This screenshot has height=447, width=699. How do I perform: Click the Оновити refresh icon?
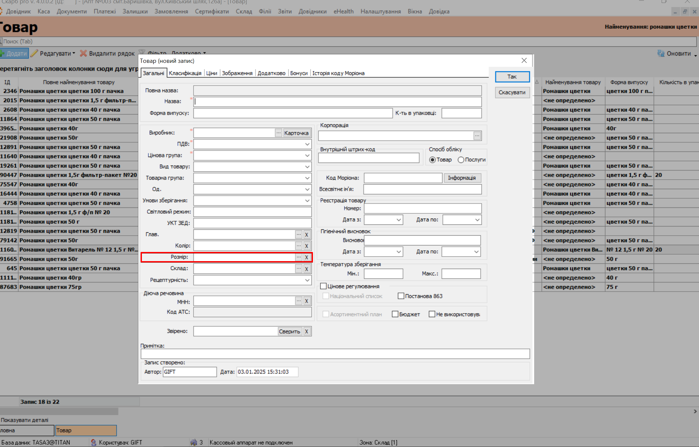click(x=661, y=53)
